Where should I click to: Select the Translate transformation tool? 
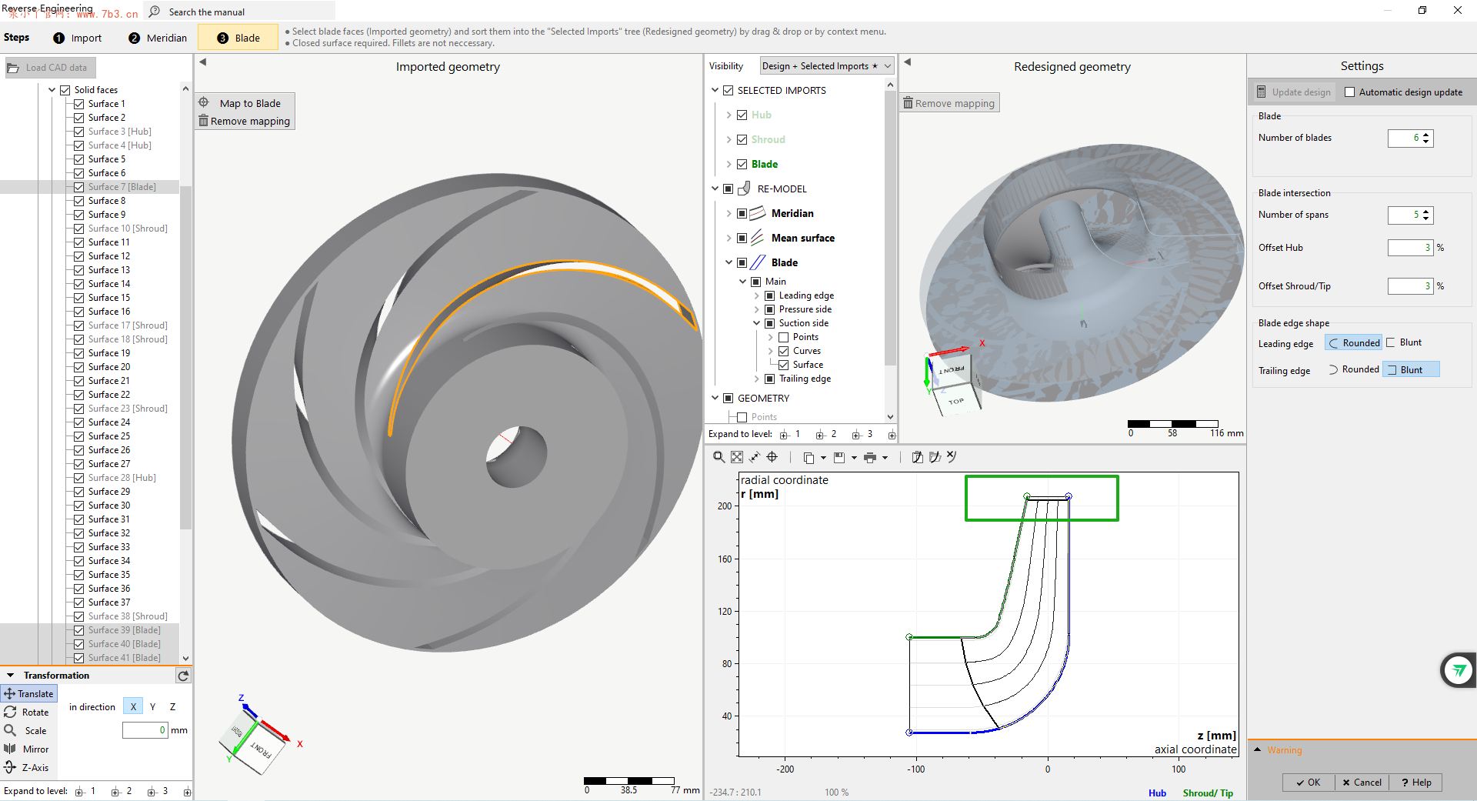28,694
